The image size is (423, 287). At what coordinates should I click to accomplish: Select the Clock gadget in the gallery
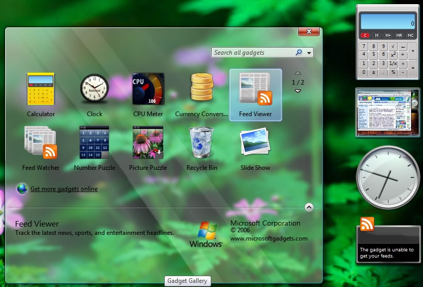95,94
